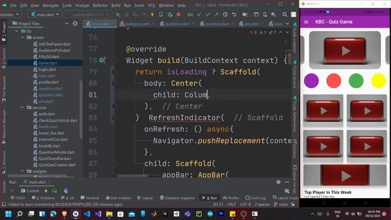This screenshot has height=220, width=391.
Task: Open File Explorer from taskbar
Action: point(109,214)
